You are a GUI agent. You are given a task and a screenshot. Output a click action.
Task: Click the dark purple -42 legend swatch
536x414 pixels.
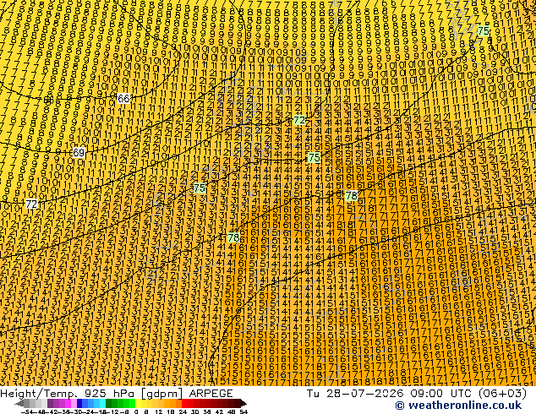50,403
